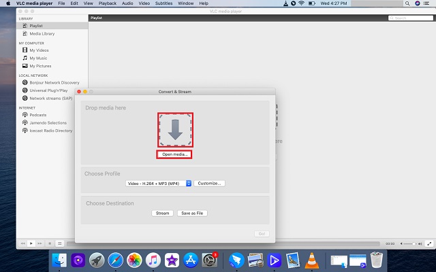Open the Video menu
This screenshot has height=272, width=436.
click(144, 3)
